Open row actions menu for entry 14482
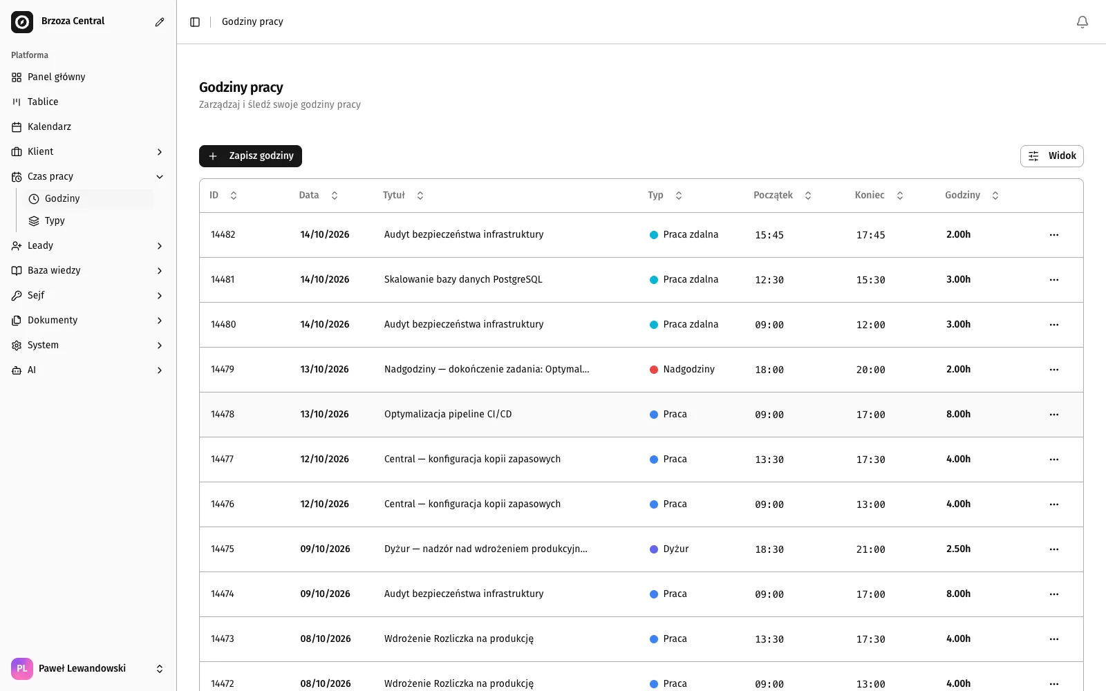1106x691 pixels. (x=1054, y=235)
